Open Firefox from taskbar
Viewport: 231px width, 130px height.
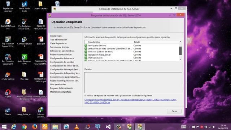point(35,127)
